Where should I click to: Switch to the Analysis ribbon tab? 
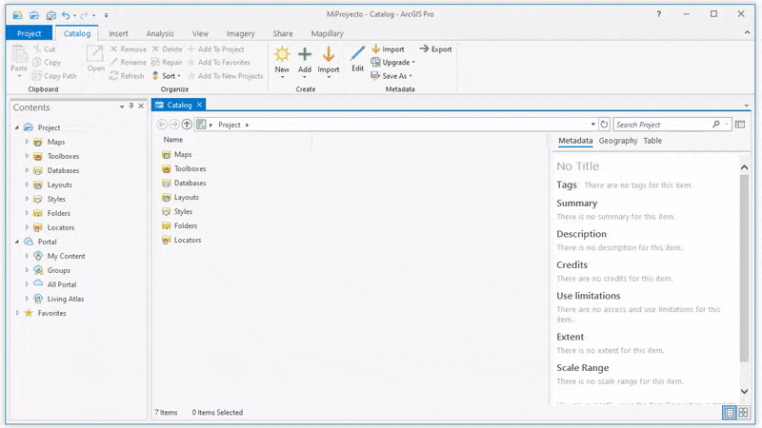coord(160,33)
